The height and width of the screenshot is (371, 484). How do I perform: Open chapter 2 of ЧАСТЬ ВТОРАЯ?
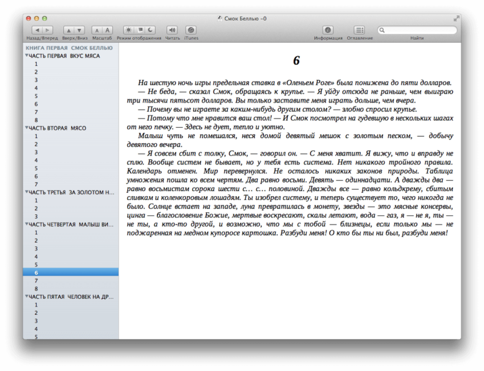coord(36,144)
